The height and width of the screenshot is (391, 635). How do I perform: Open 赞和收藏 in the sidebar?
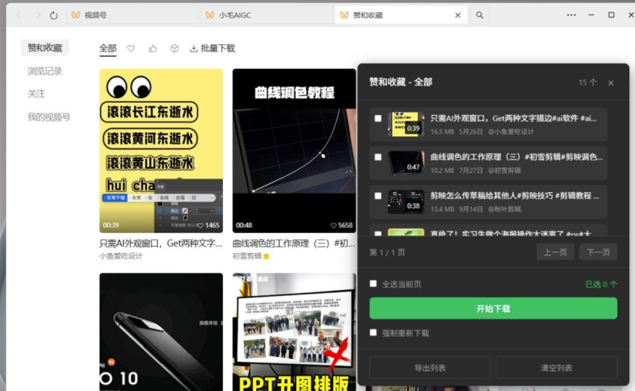tap(45, 48)
